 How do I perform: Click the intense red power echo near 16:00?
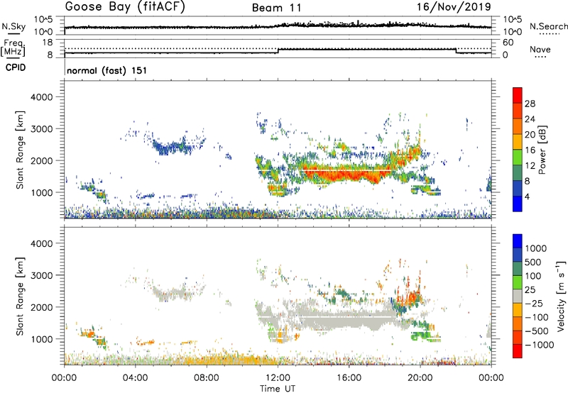click(x=348, y=175)
